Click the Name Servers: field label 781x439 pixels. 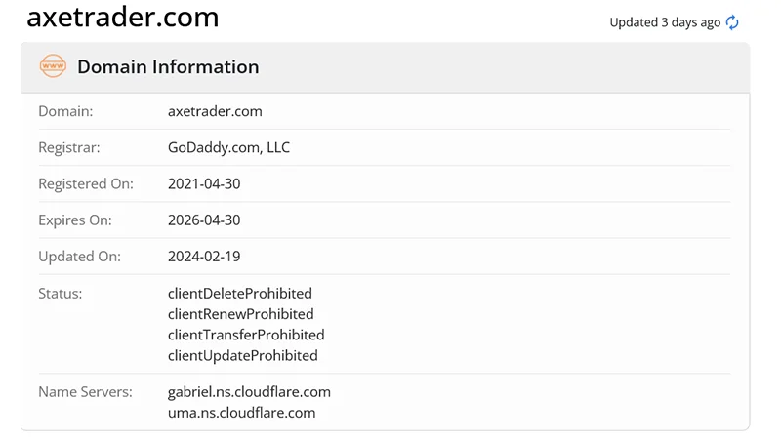click(x=85, y=392)
